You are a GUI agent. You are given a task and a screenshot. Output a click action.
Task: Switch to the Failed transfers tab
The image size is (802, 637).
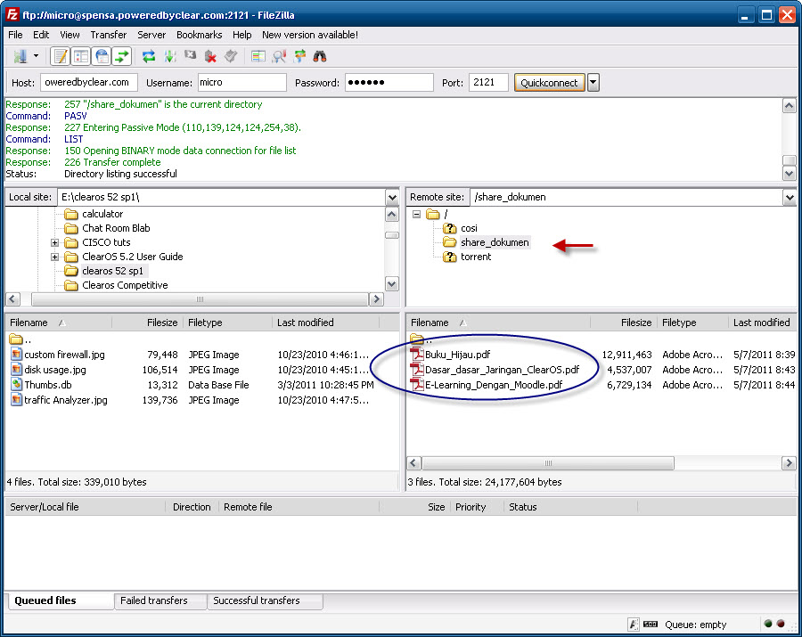click(x=154, y=600)
